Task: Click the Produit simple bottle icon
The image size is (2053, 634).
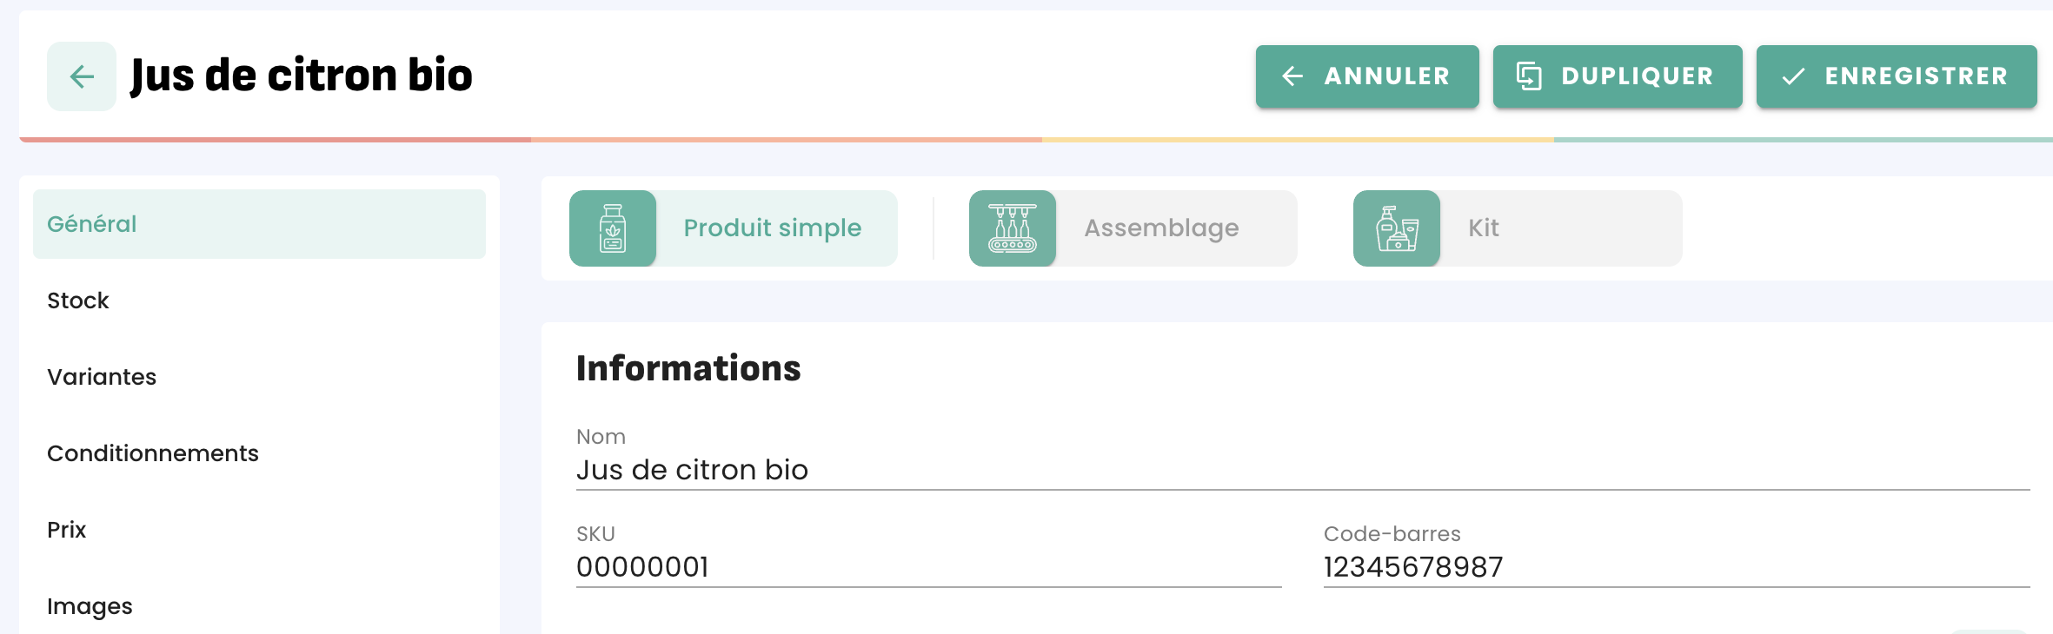Action: click(x=613, y=228)
